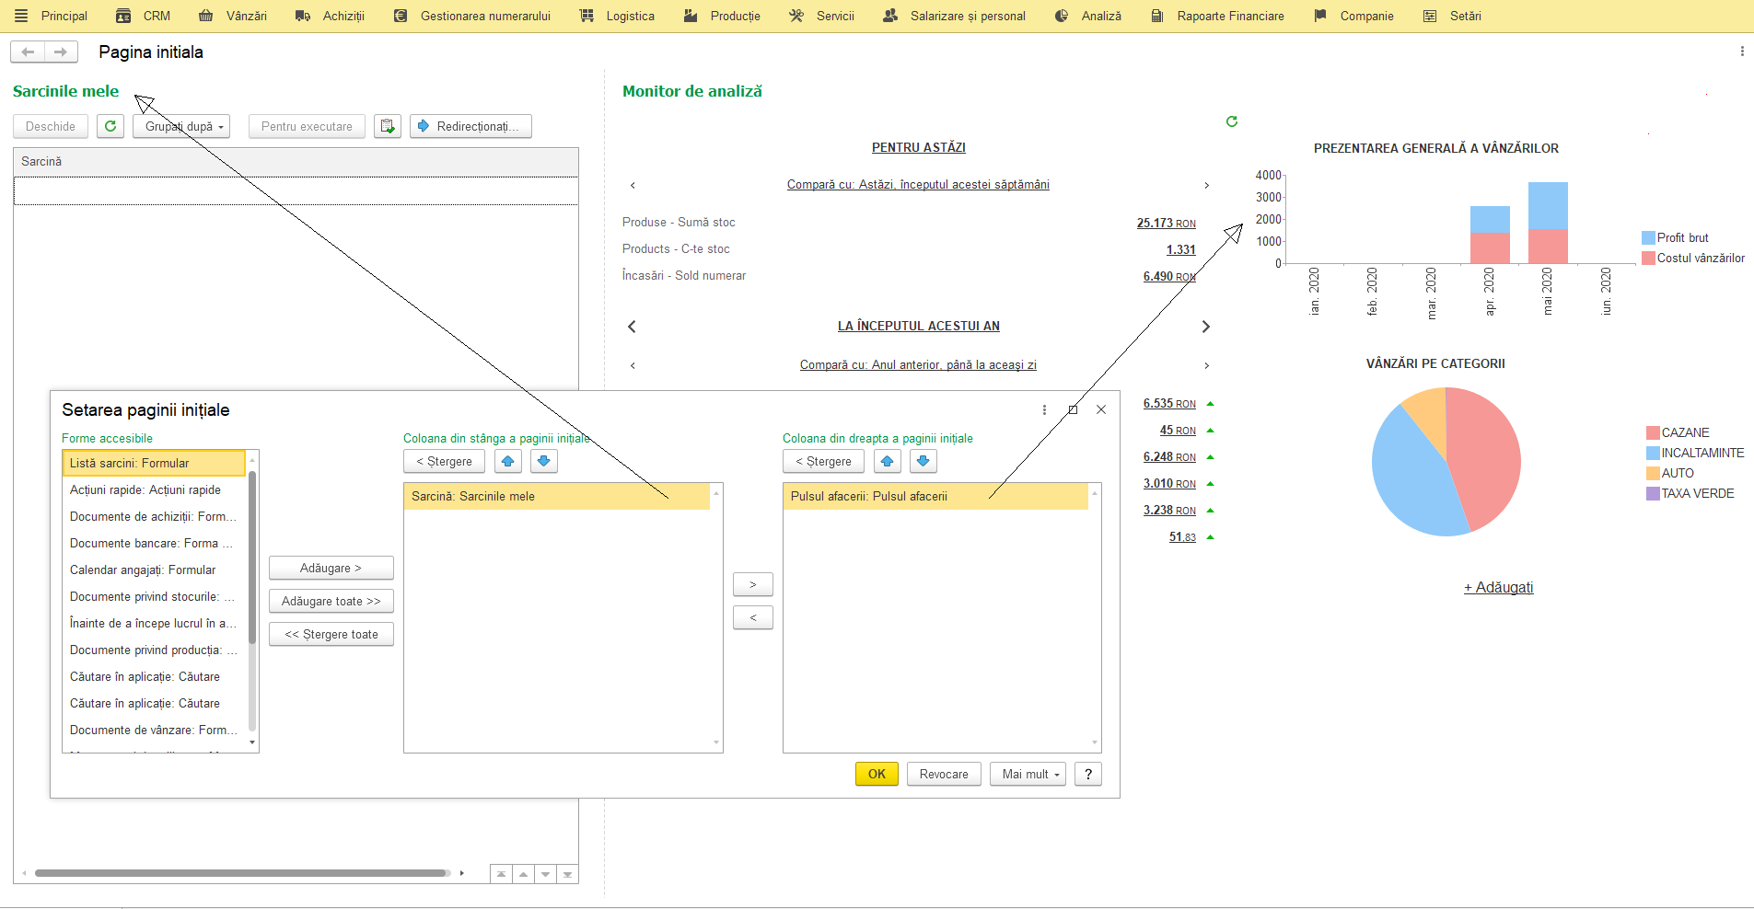Go to next period beside Pentru astăzi comparison
The width and height of the screenshot is (1754, 909).
1206,185
